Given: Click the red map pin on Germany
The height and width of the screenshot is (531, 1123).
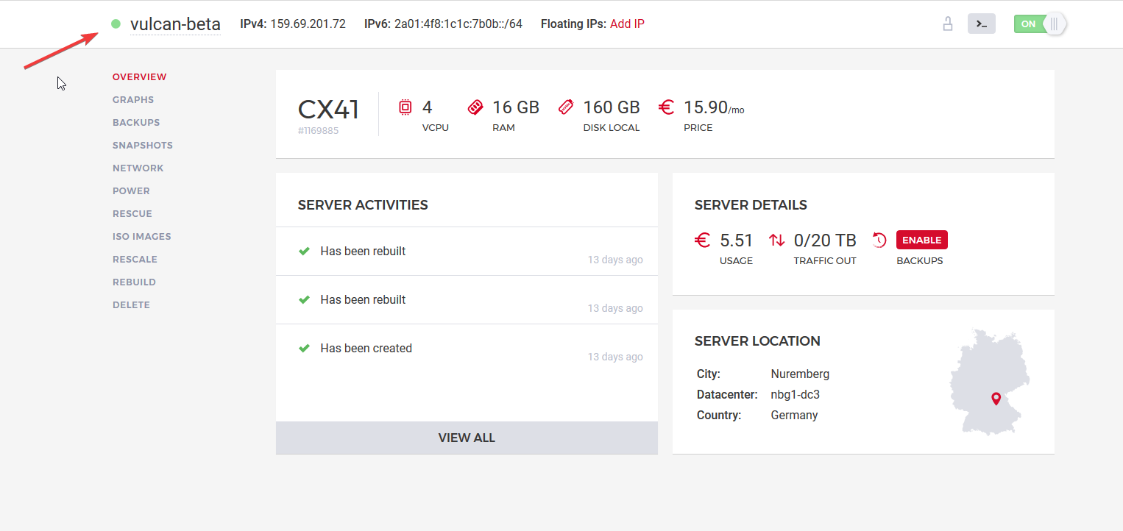Looking at the screenshot, I should (996, 399).
